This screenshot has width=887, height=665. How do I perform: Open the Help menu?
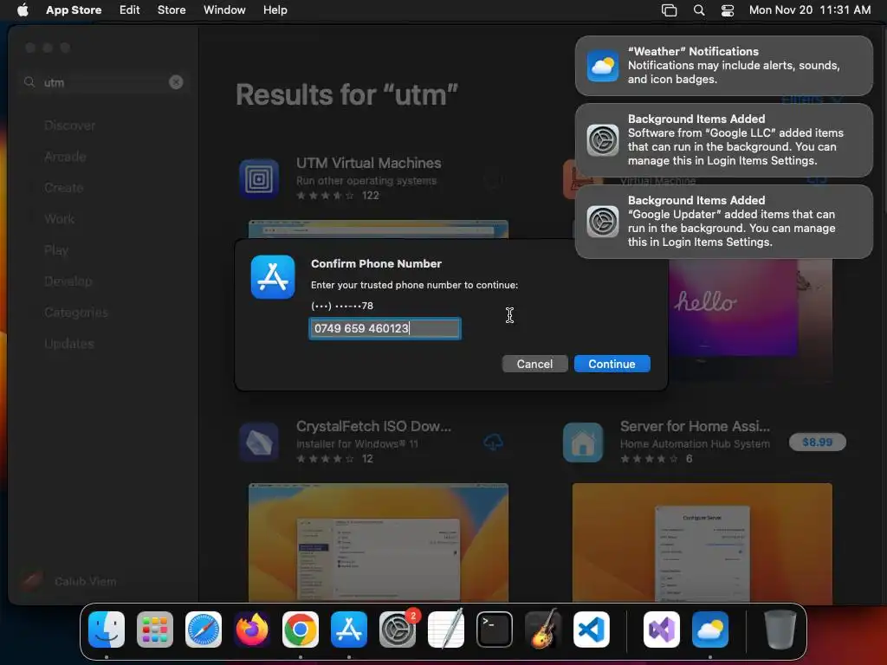275,10
